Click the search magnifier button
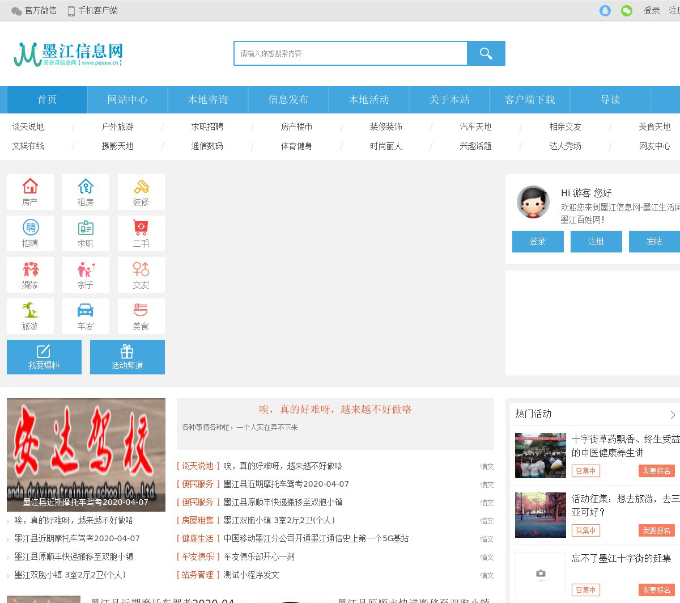 click(486, 53)
